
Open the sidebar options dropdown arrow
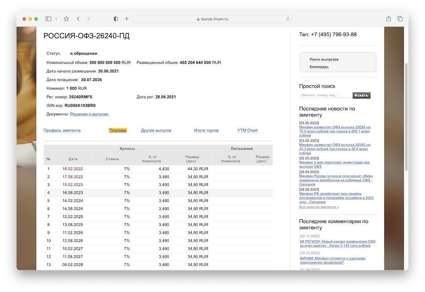pyautogui.click(x=56, y=19)
